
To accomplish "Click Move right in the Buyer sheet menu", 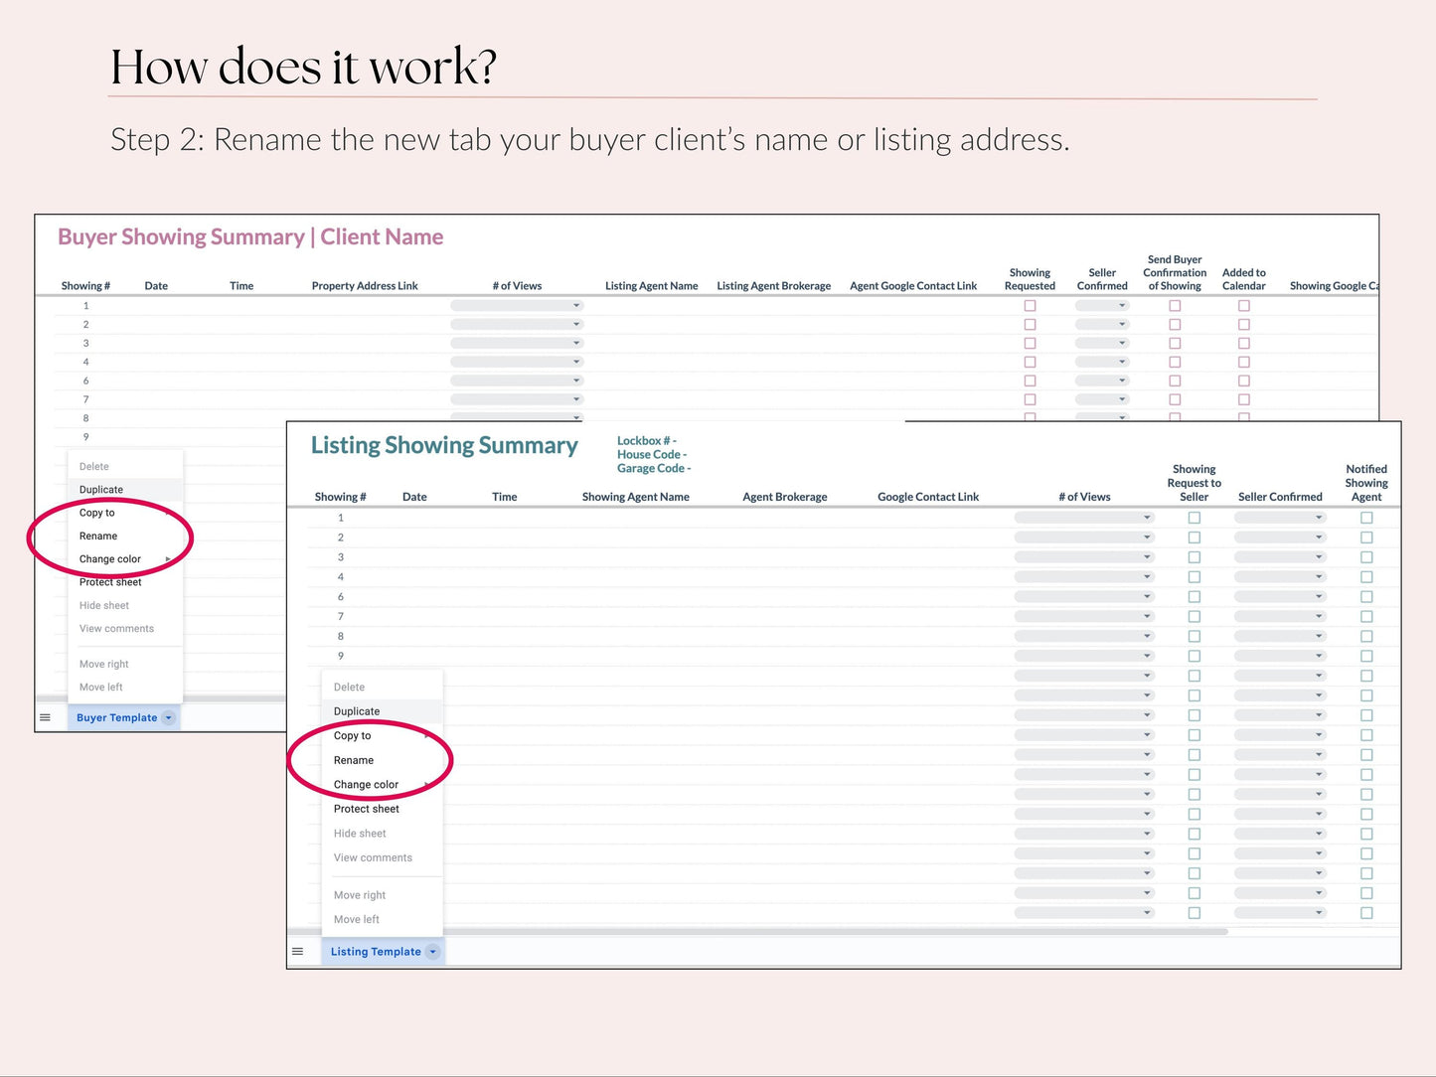I will 104,665.
